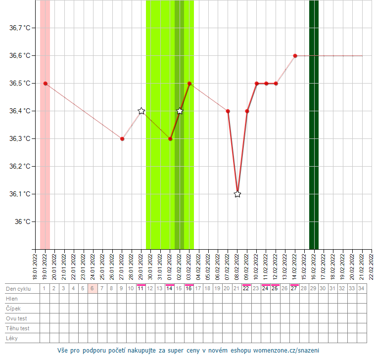Click the 'Těhu test' row label
The height and width of the screenshot is (356, 376).
[17, 328]
